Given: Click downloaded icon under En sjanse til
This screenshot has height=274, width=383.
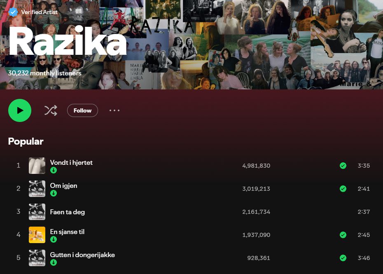Looking at the screenshot, I should [54, 239].
